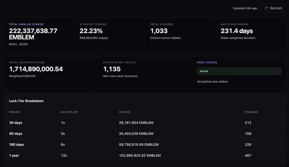Click the 102,980,925.82 EMBLEM staked cell
This screenshot has height=167, width=289.
[x=140, y=156]
